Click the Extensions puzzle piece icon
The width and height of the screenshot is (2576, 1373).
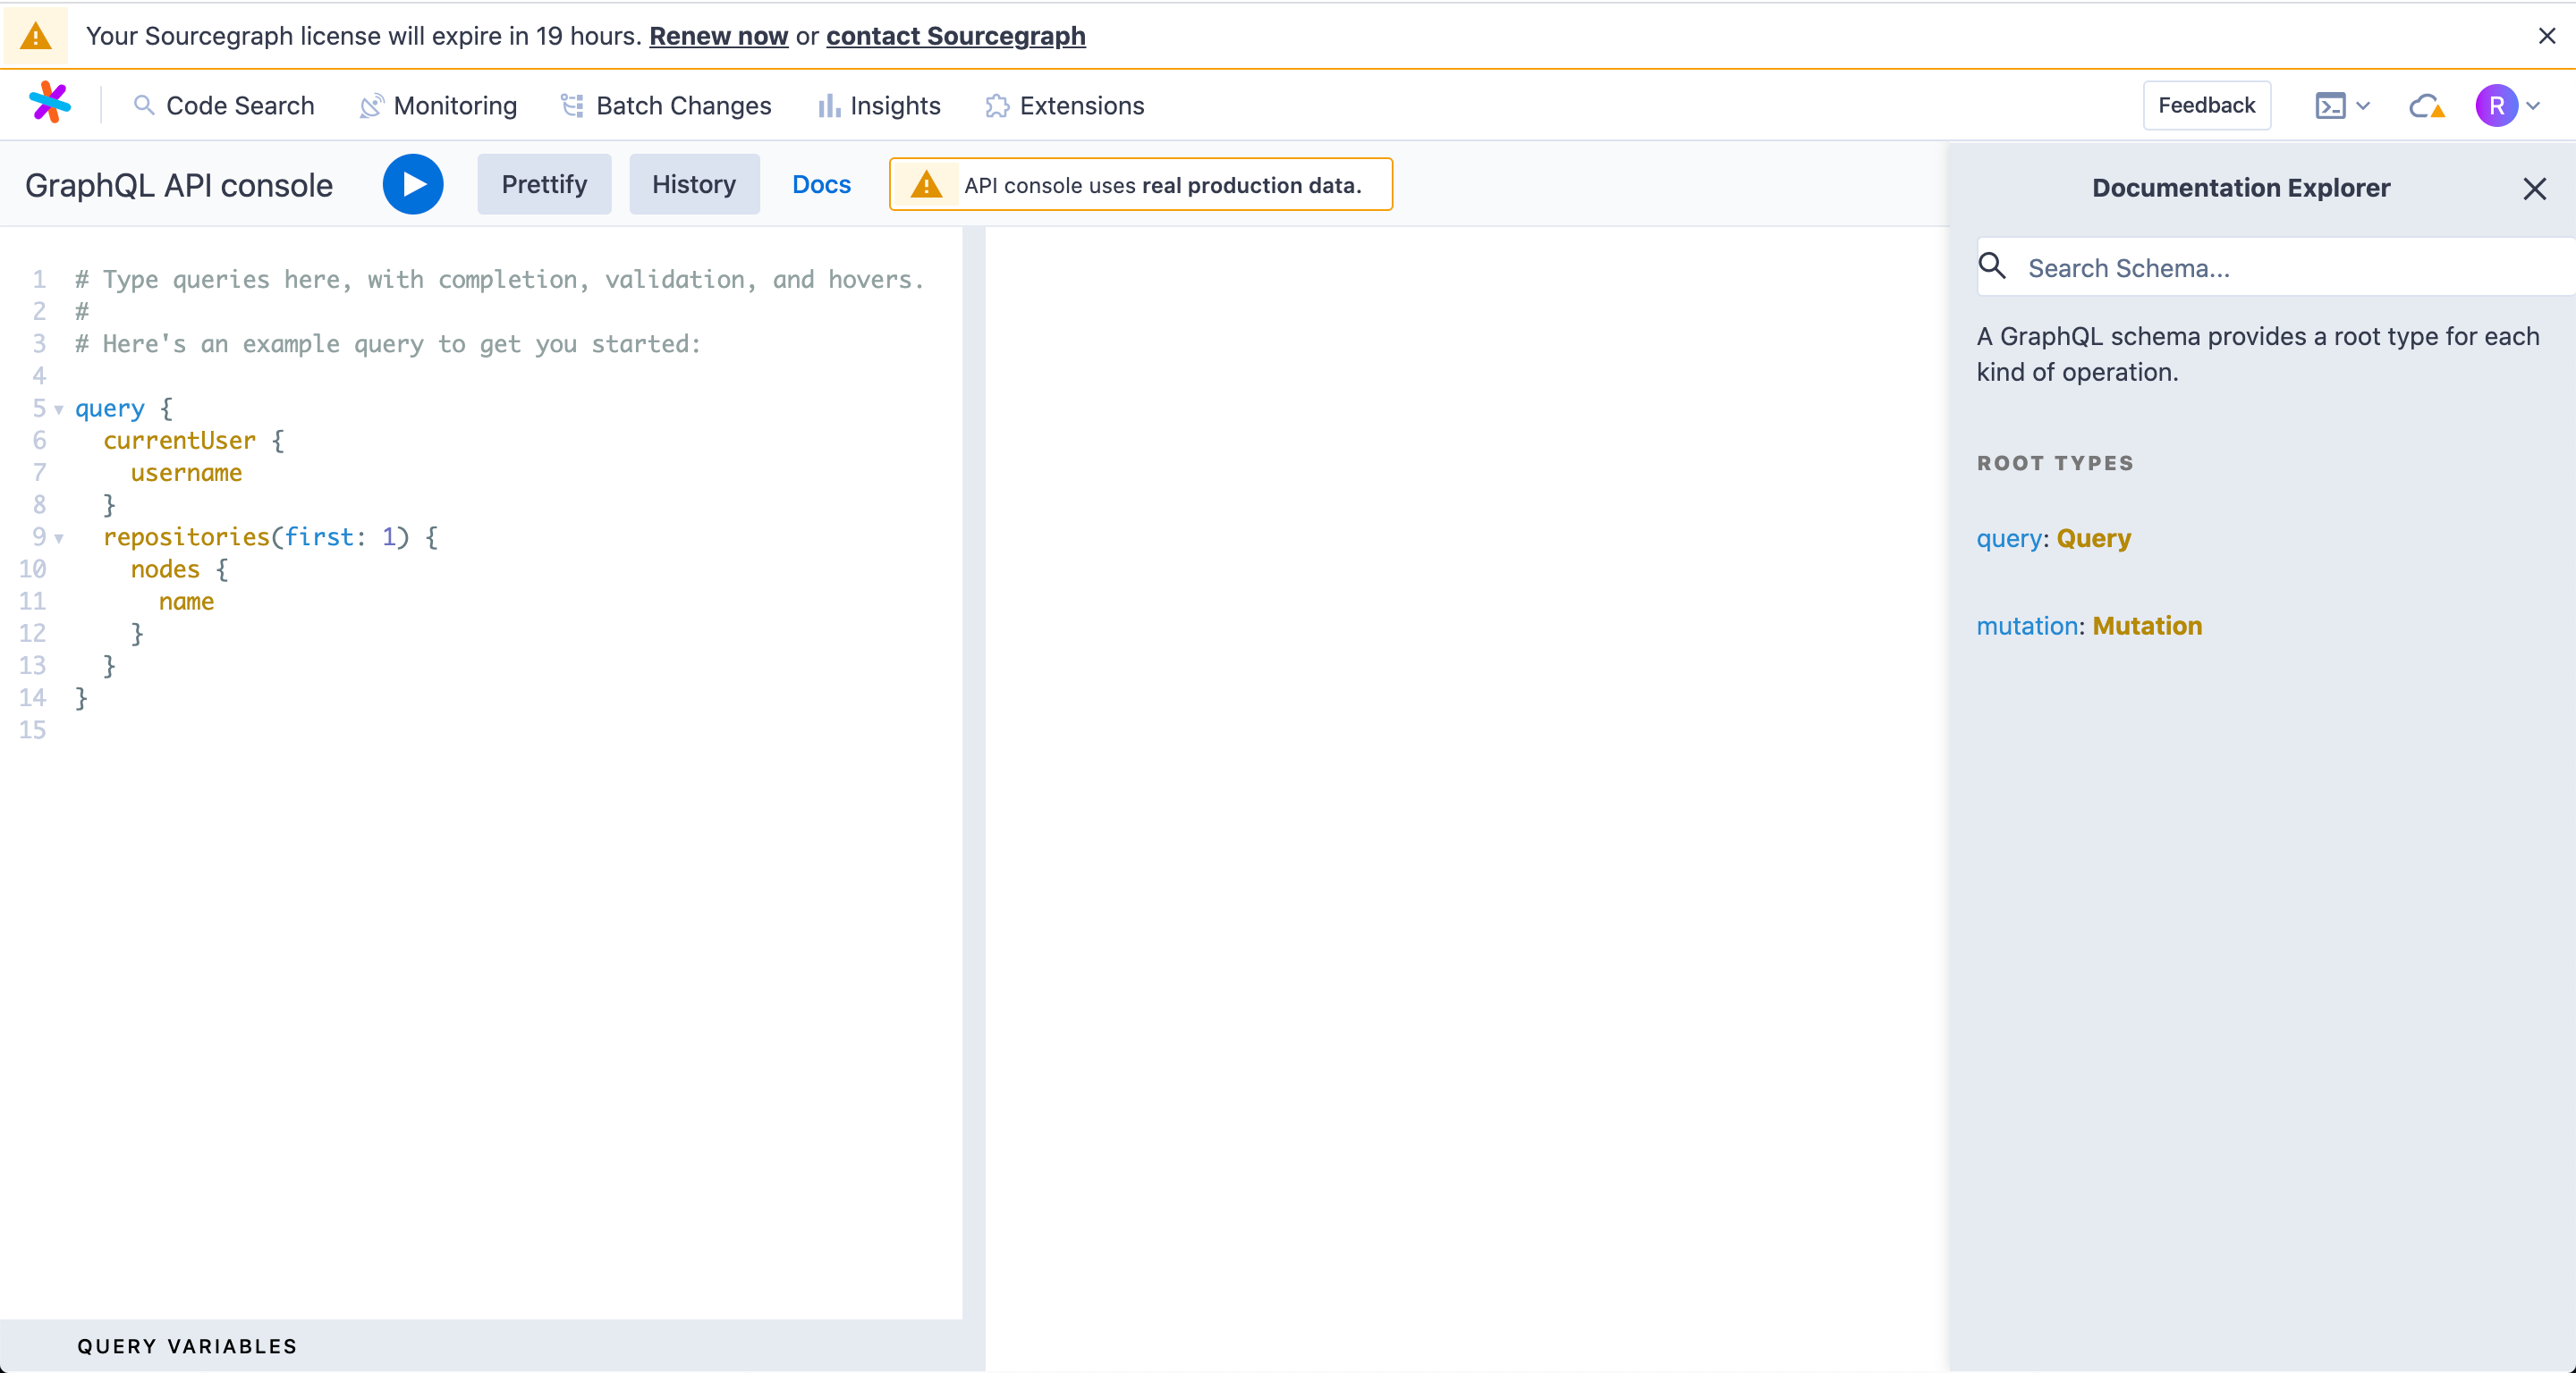pos(997,105)
